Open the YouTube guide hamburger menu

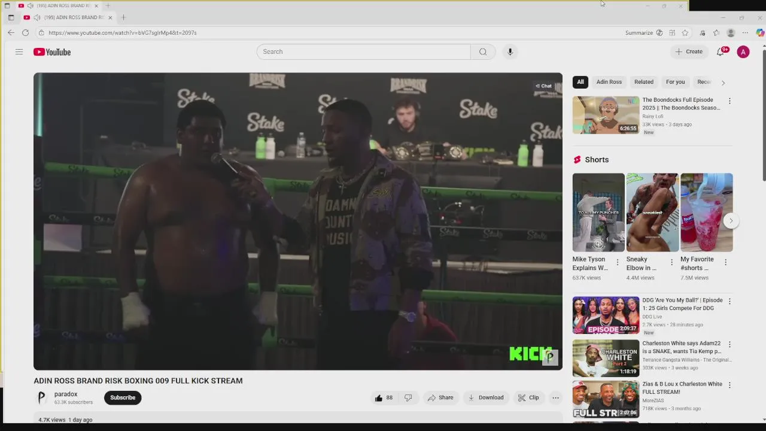(19, 52)
